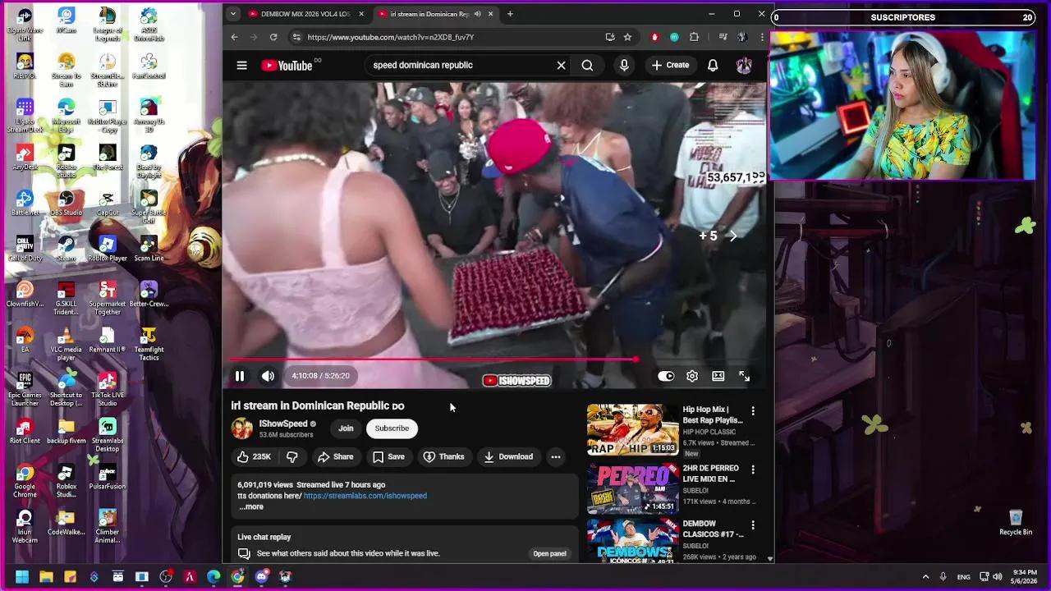Like the video with 235K likes
This screenshot has width=1051, height=591.
(254, 456)
